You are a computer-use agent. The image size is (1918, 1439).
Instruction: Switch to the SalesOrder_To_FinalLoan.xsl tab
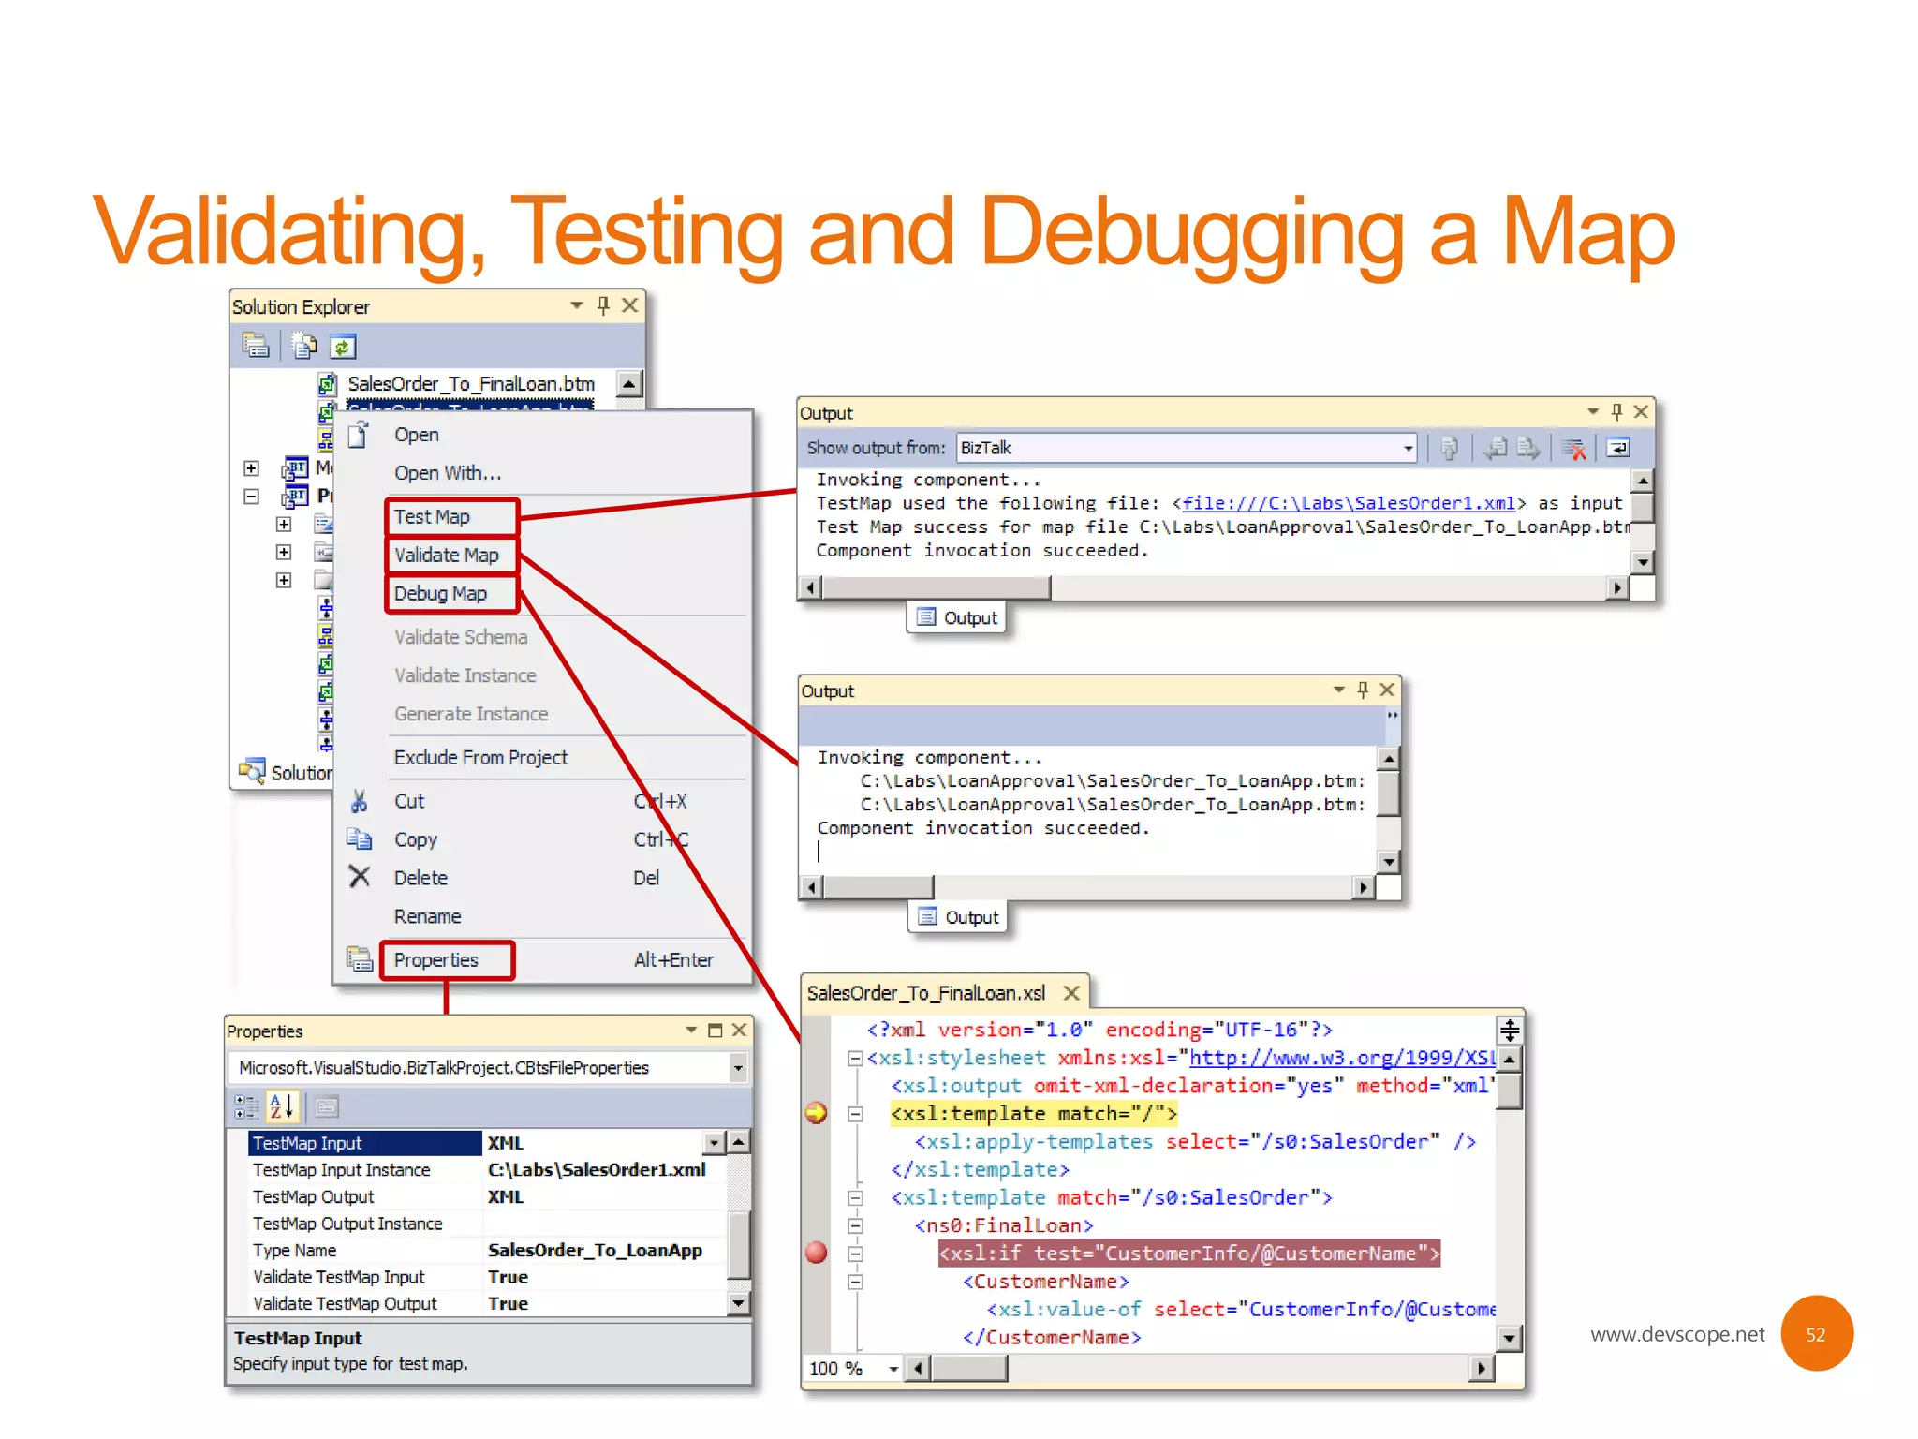(x=925, y=993)
